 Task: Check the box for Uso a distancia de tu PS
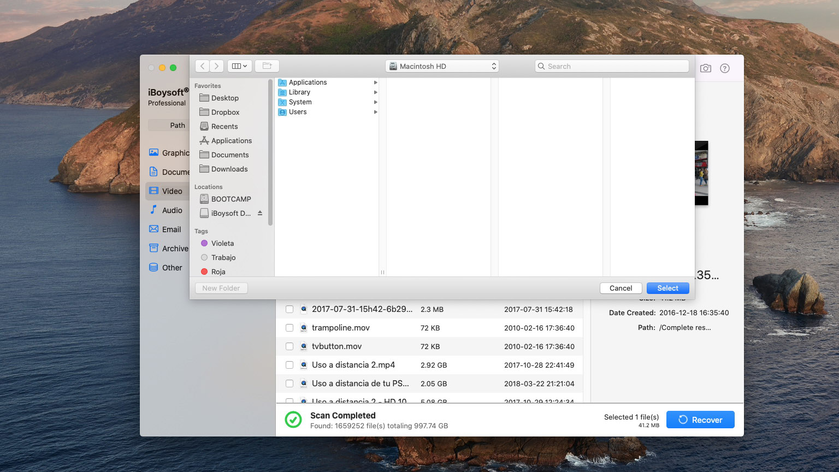point(289,383)
